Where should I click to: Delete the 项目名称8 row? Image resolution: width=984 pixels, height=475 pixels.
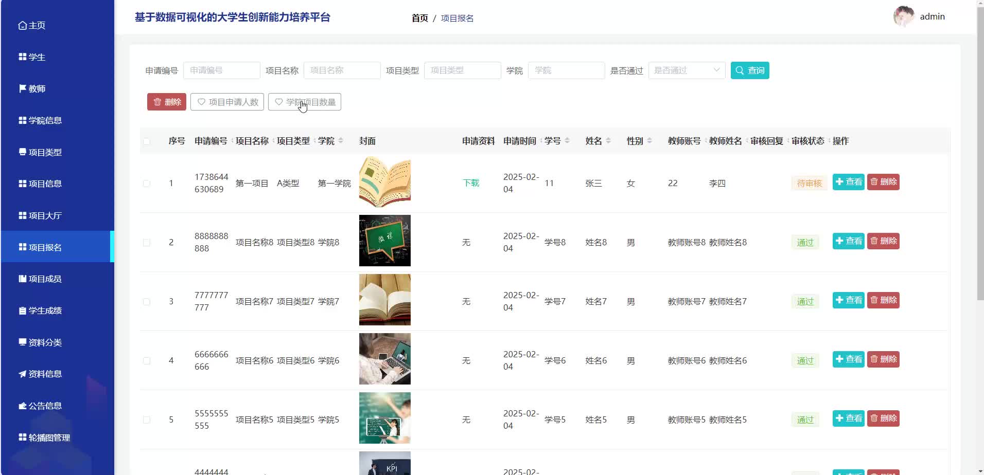coord(883,241)
